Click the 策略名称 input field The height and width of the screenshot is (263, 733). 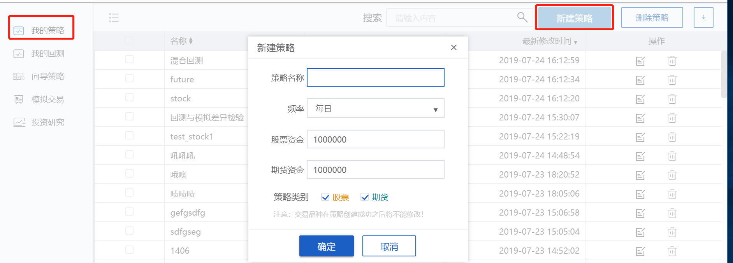coord(375,78)
